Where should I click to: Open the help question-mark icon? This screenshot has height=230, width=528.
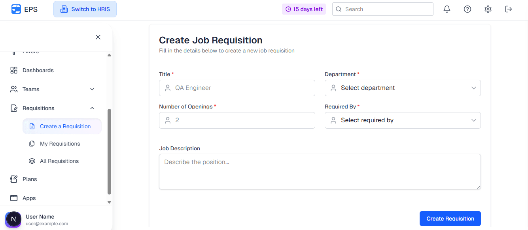(x=467, y=9)
